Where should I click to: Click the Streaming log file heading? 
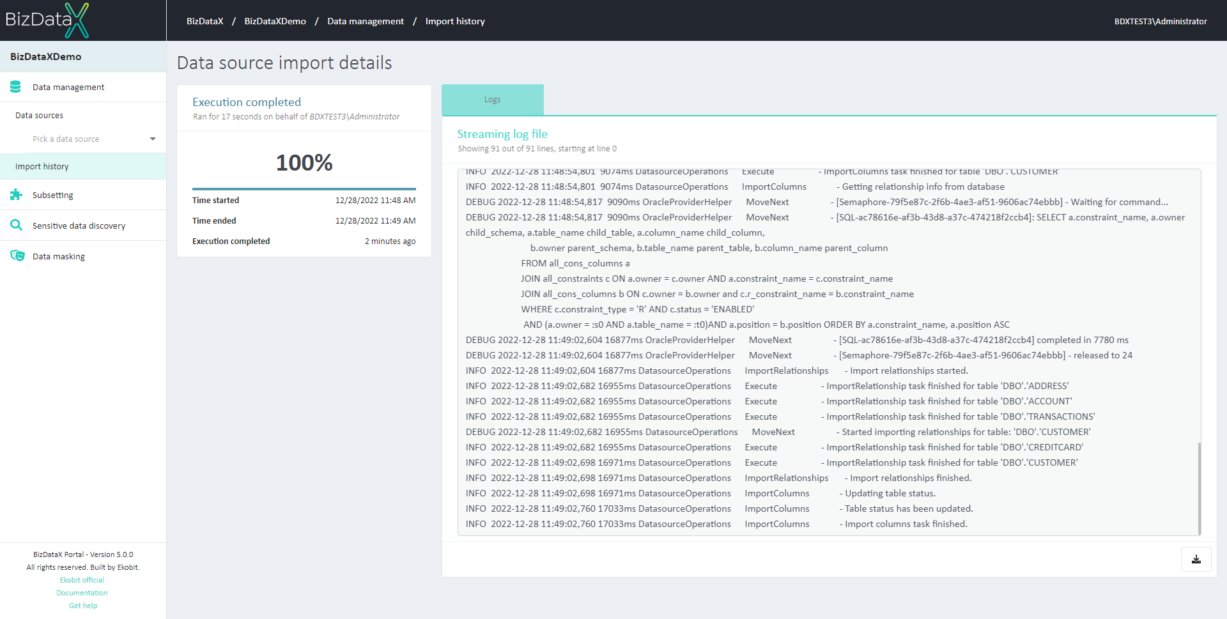tap(502, 134)
